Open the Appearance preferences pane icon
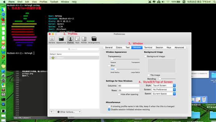Screen dimensions: 216x122 [61, 40]
